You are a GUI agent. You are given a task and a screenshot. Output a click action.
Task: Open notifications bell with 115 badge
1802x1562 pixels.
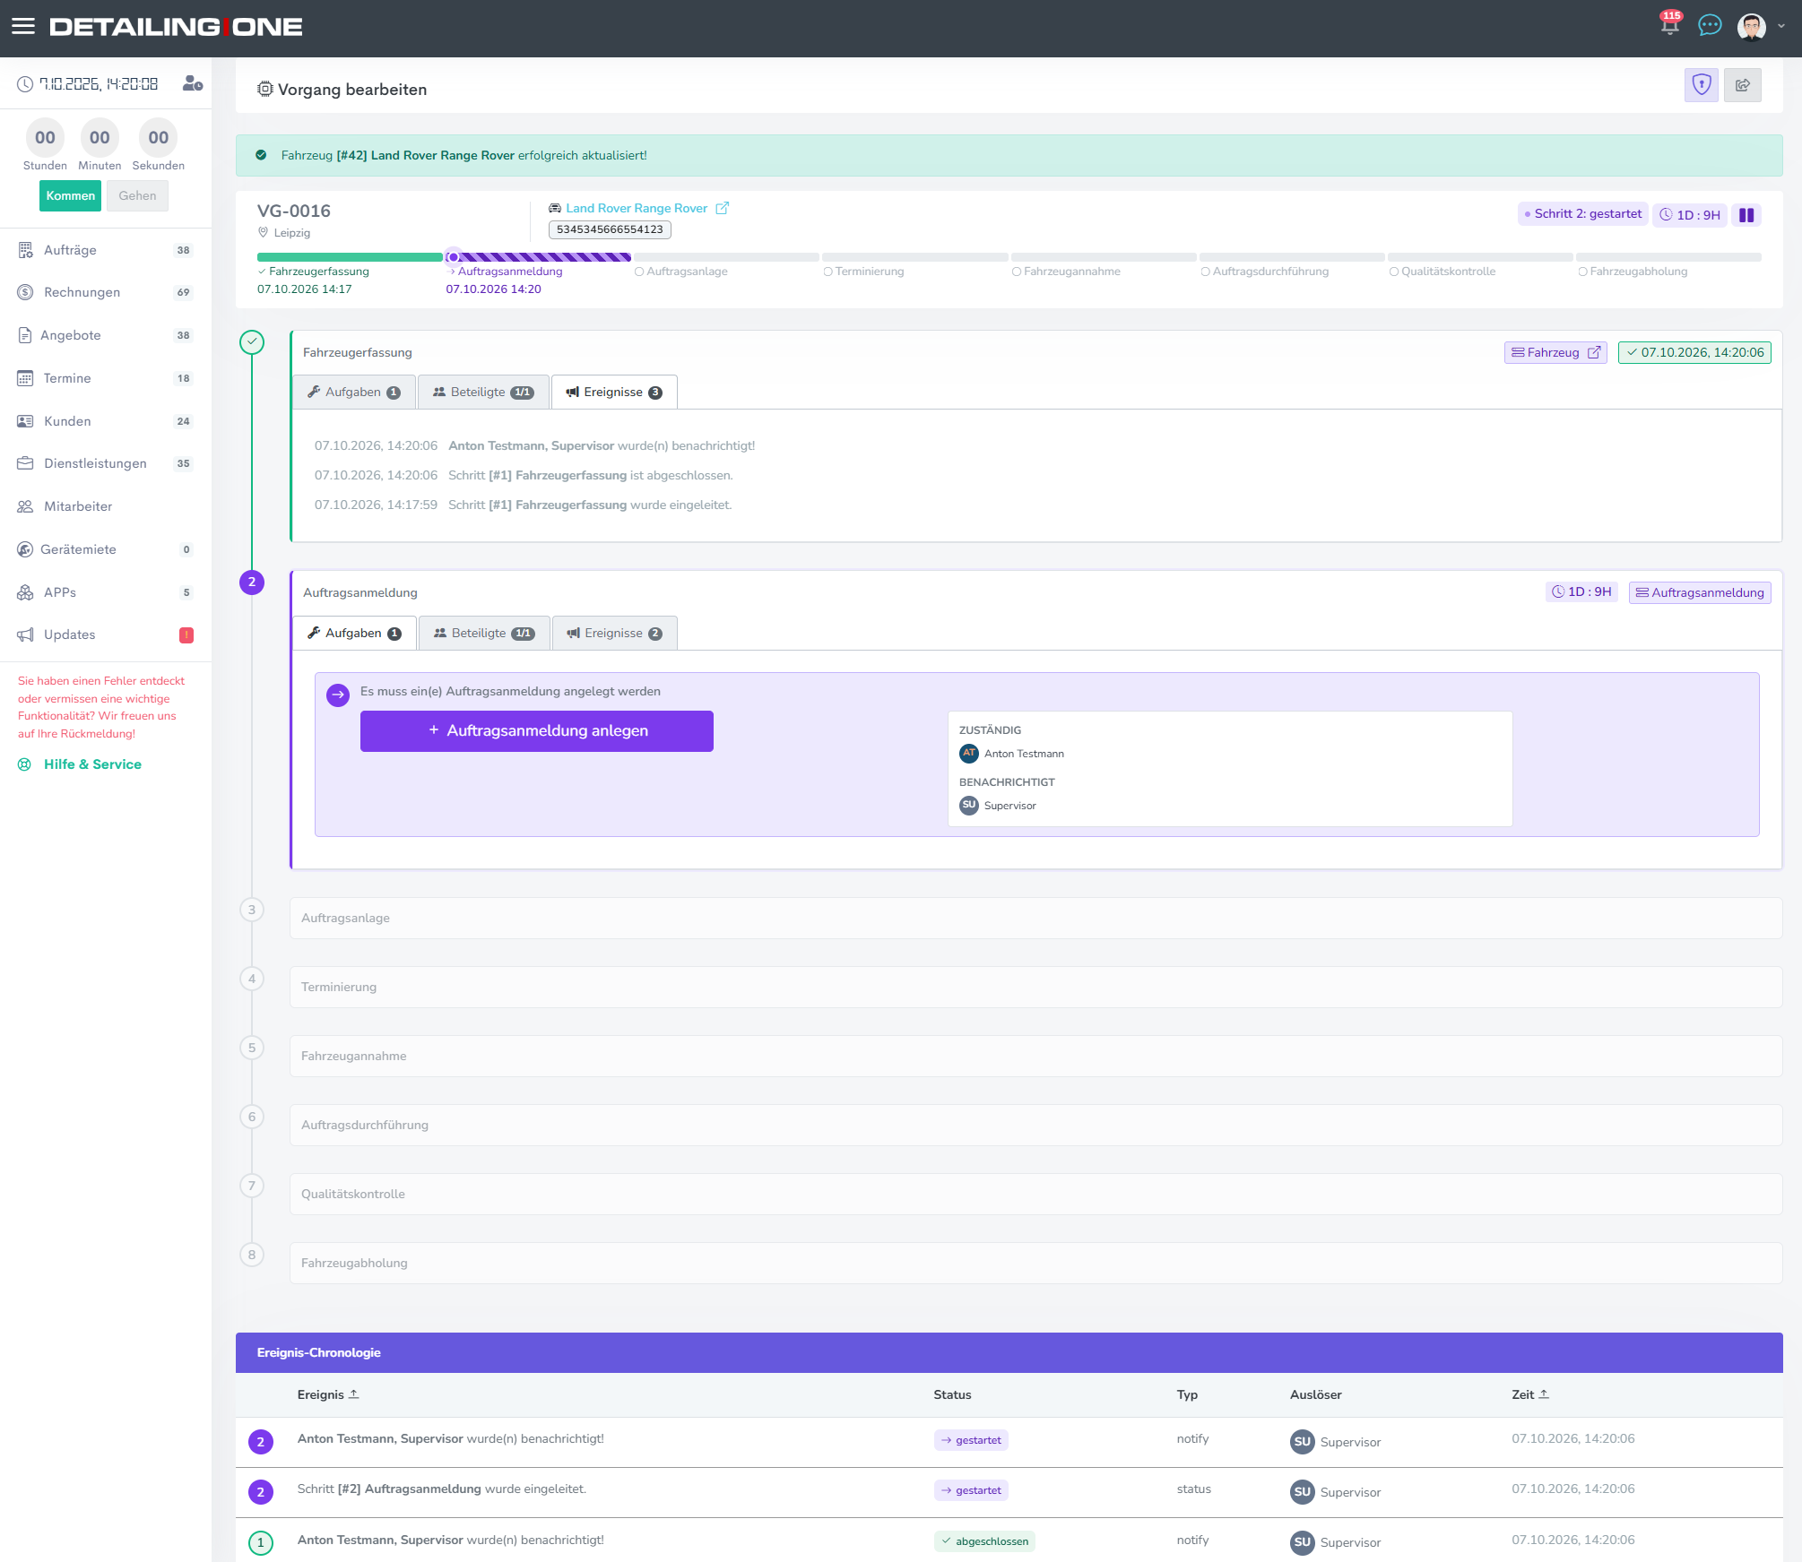[x=1669, y=24]
